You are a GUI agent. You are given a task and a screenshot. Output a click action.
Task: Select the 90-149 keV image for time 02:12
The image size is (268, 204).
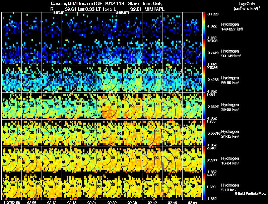tap(52, 53)
